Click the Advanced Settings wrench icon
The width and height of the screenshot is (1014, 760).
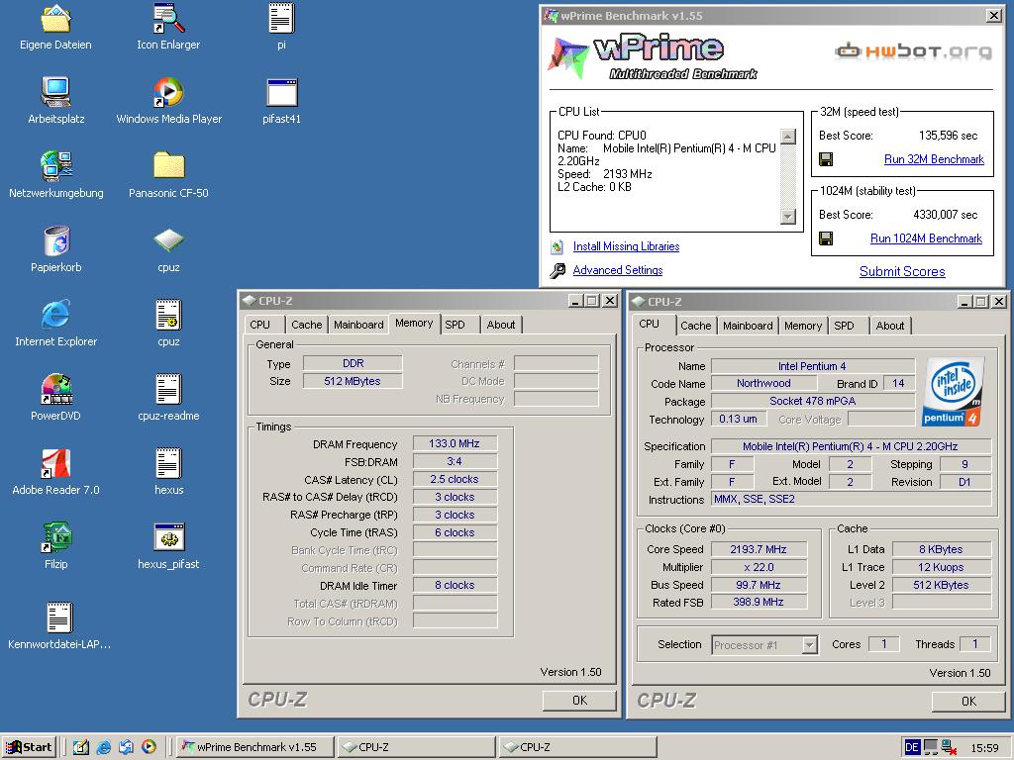(x=557, y=271)
